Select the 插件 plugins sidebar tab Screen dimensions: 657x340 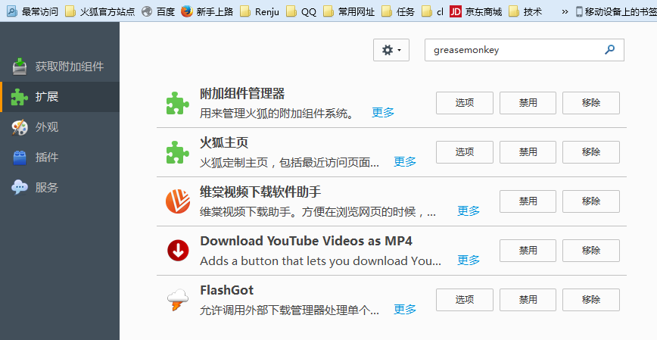pyautogui.click(x=60, y=157)
